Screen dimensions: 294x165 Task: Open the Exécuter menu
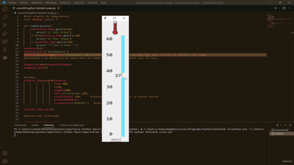(x=79, y=3)
